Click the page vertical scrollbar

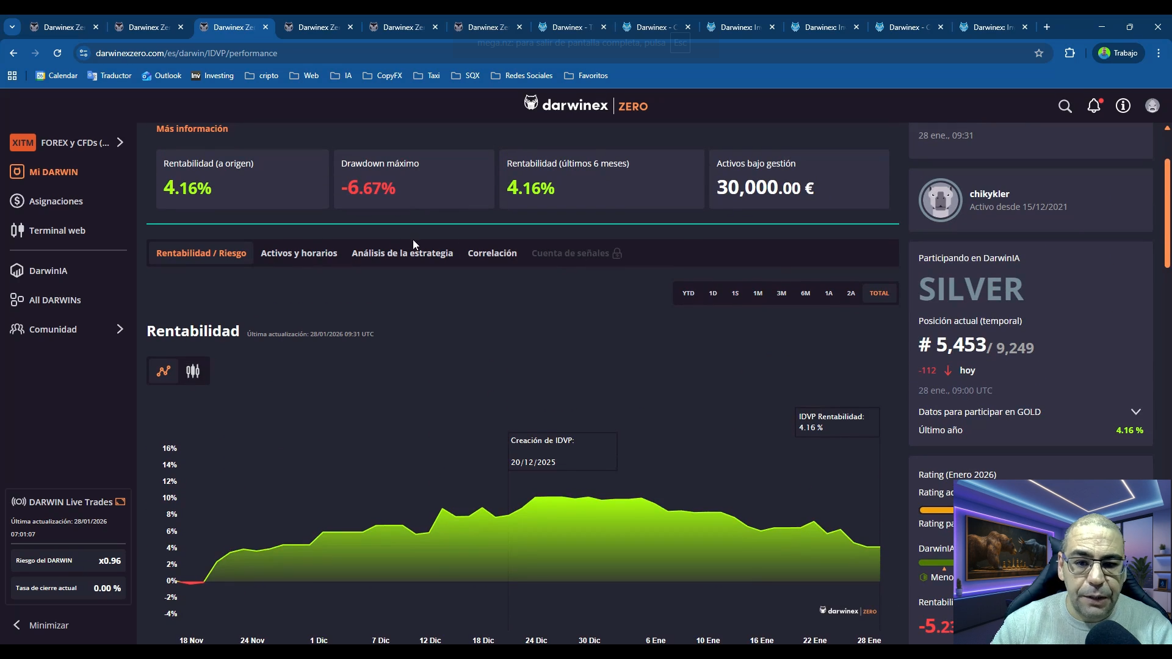point(1167,214)
